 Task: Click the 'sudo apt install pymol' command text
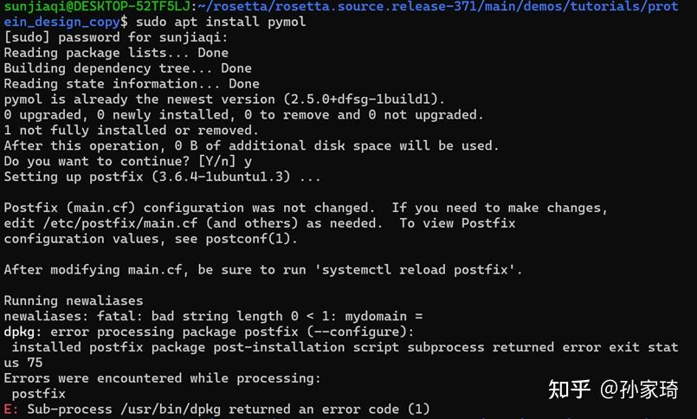click(221, 22)
